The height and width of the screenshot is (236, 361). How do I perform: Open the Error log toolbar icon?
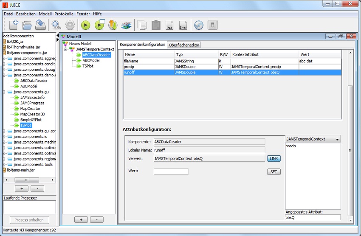(x=183, y=25)
